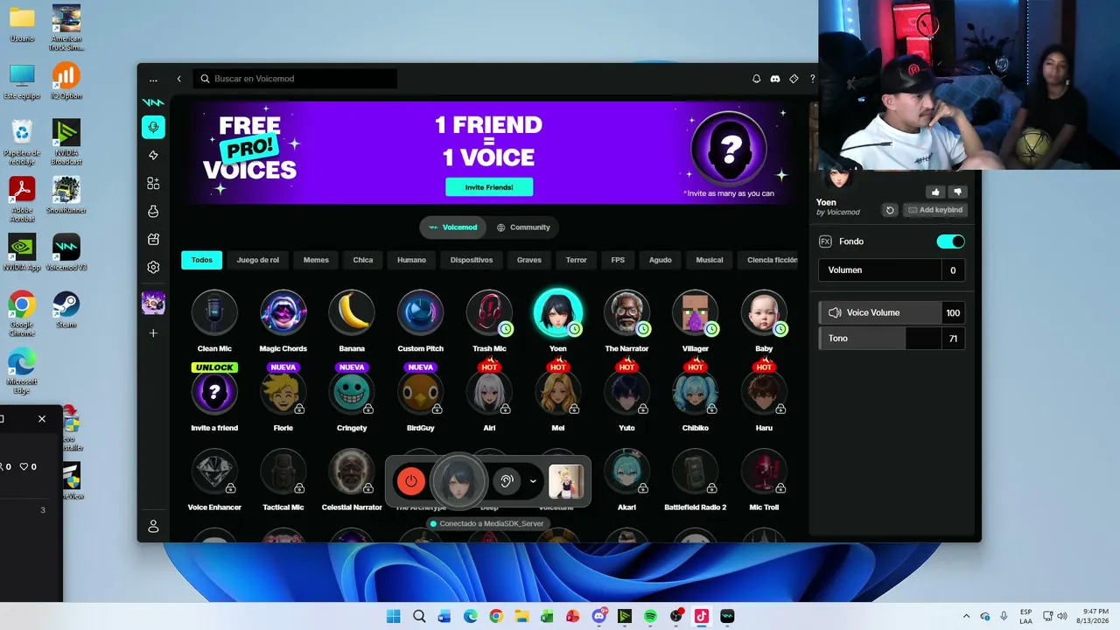
Task: Like Yoen voice with thumbs up
Action: click(x=935, y=192)
